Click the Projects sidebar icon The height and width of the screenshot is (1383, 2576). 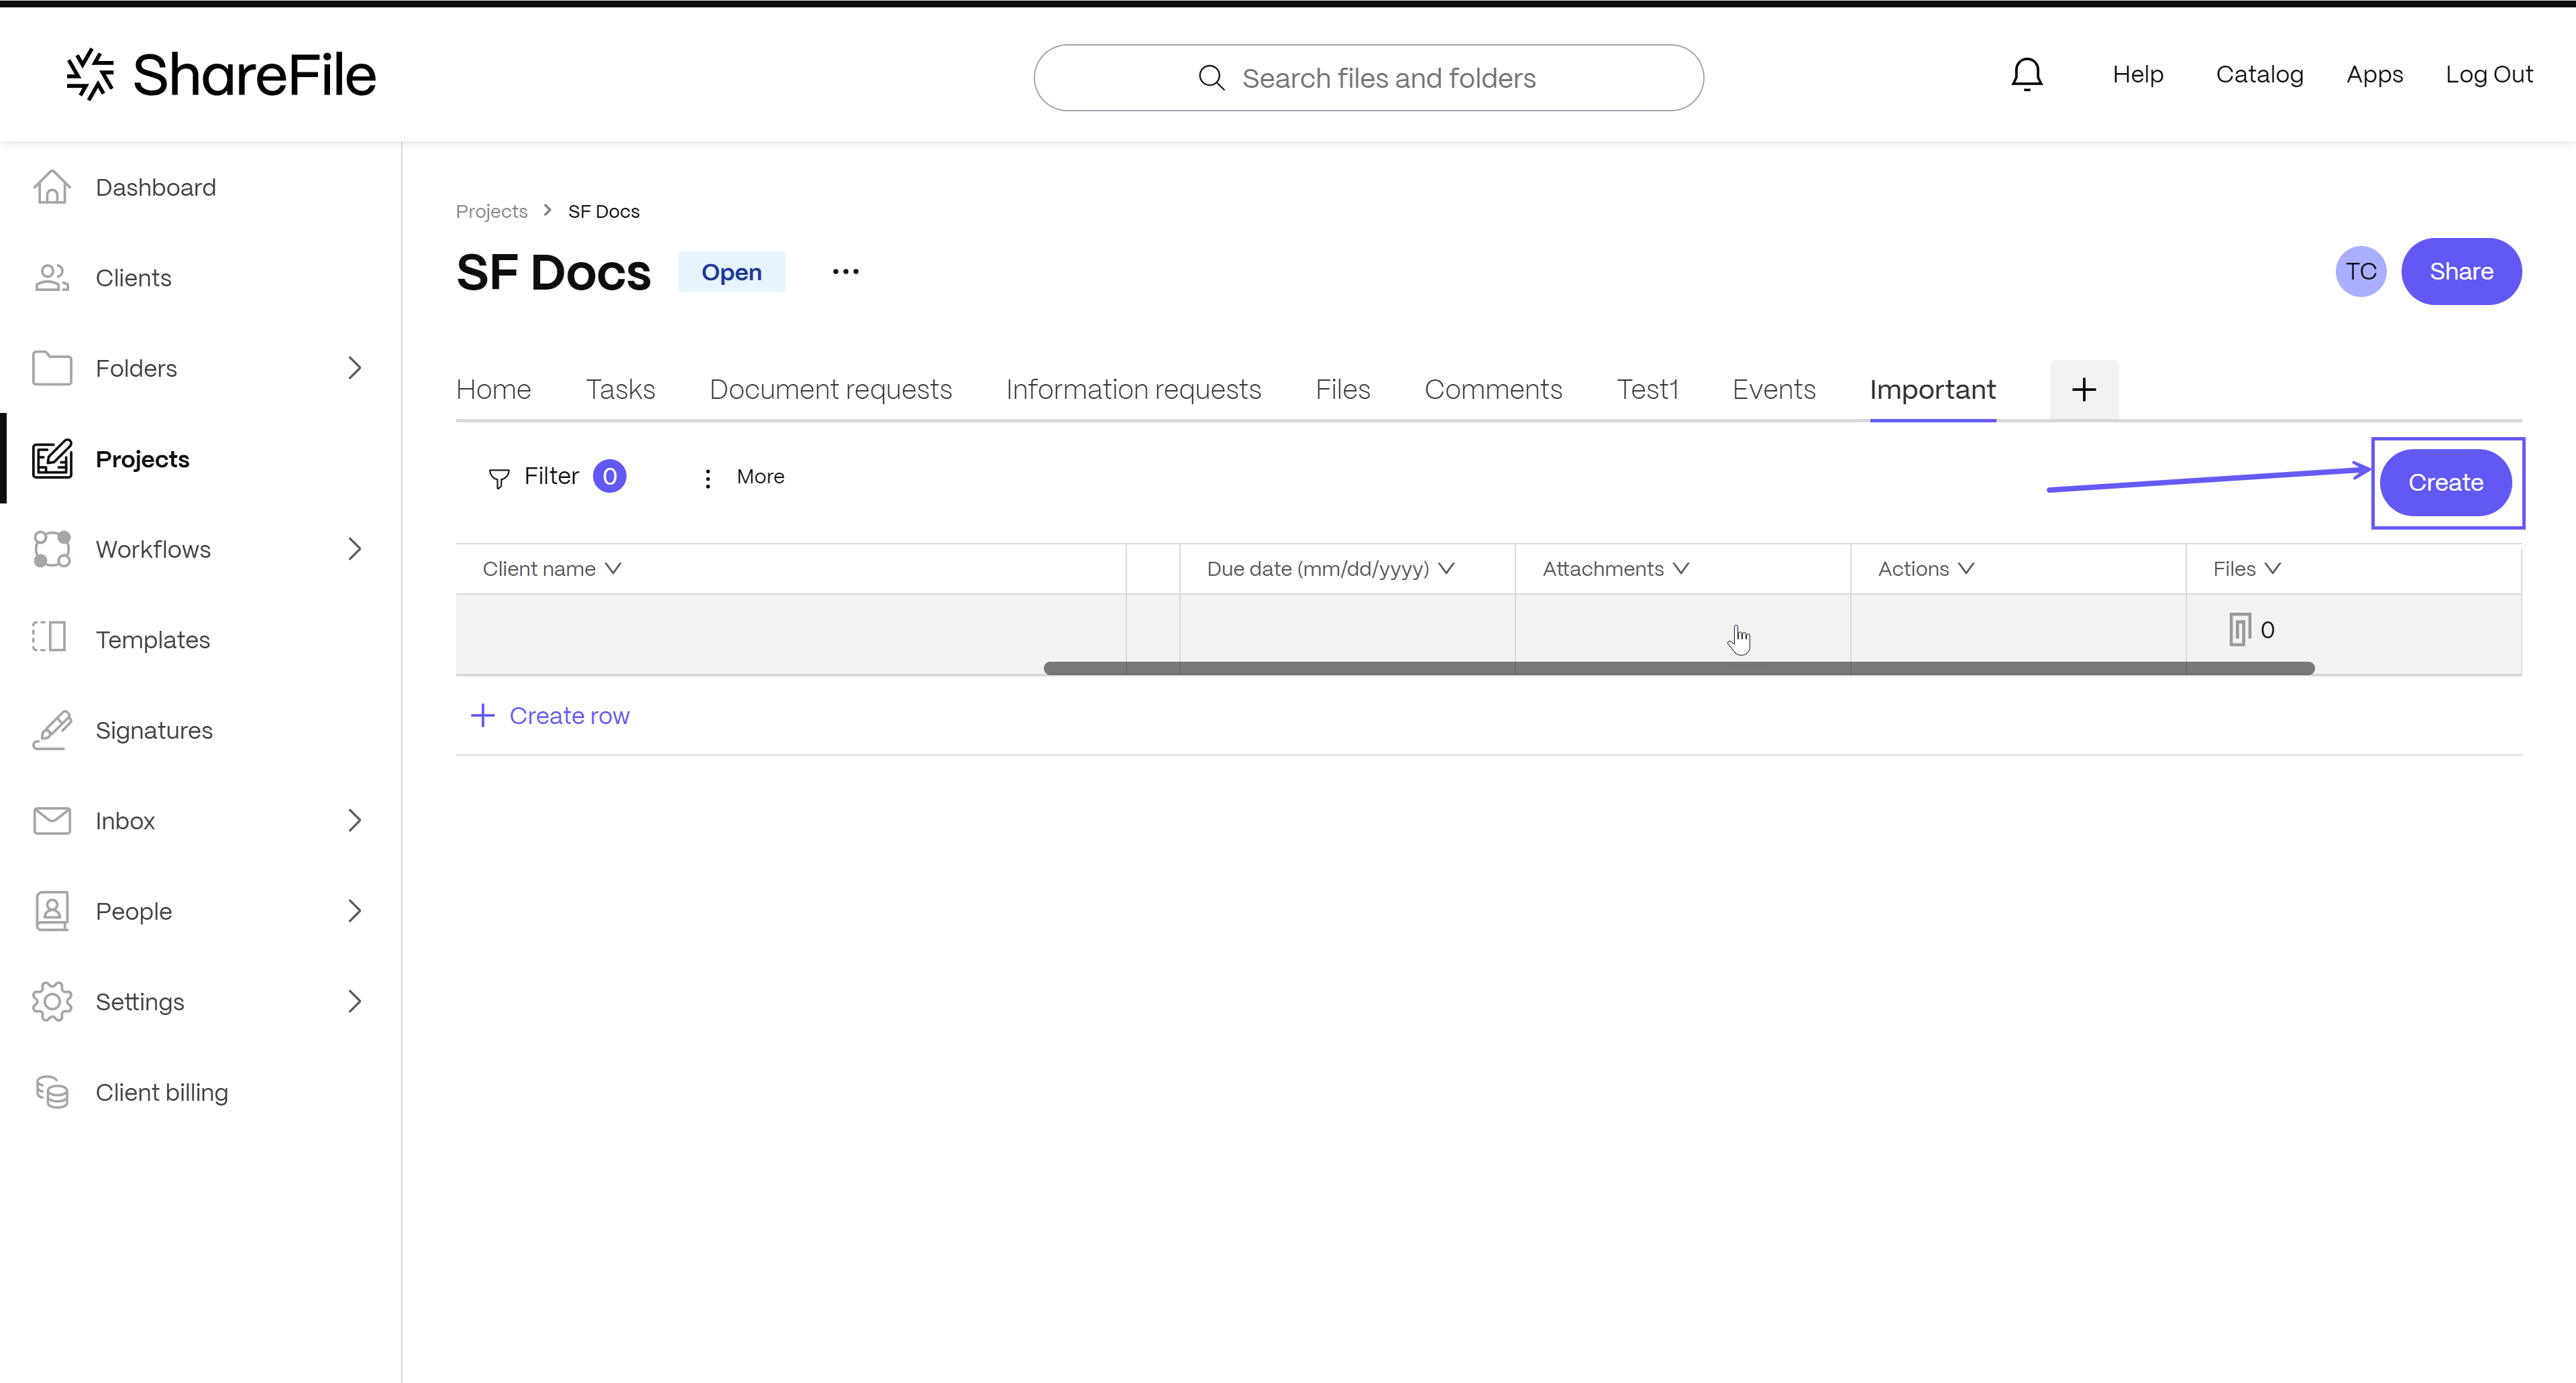[51, 458]
